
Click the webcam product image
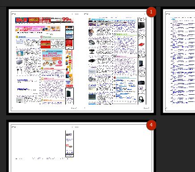pyautogui.click(x=92, y=51)
